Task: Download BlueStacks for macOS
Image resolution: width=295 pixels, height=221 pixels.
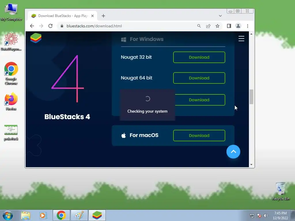Action: point(199,136)
